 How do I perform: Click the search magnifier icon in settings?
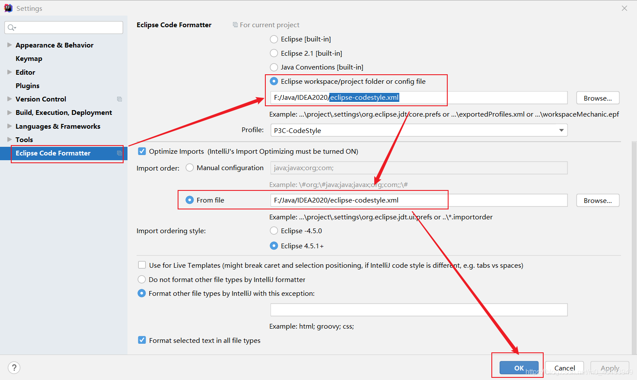point(12,28)
